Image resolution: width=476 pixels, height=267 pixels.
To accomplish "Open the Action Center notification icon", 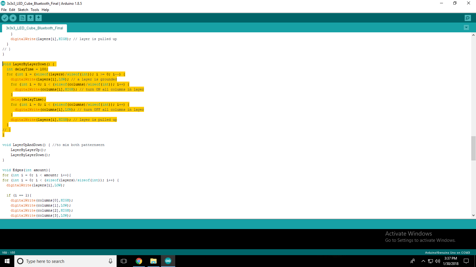I will coord(466,261).
